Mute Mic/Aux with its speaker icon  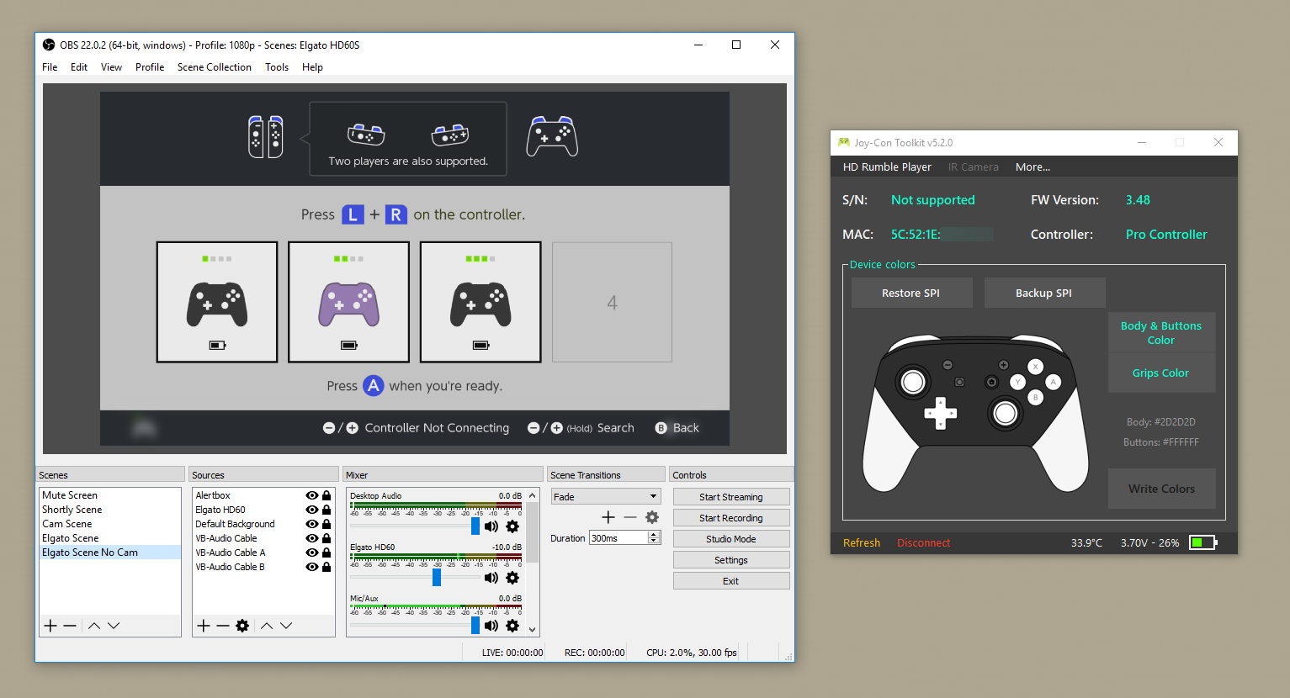491,626
